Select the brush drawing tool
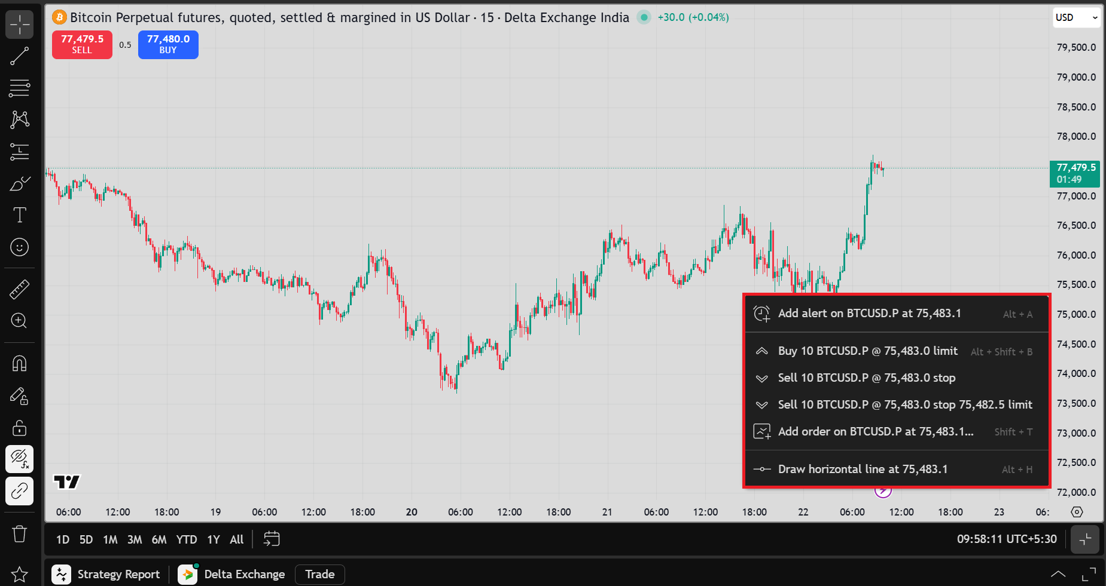Viewport: 1106px width, 586px height. (19, 183)
